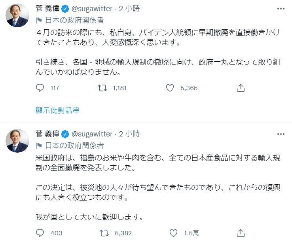
Task: Reply to the first tweet about 訪米
Action: tap(40, 88)
